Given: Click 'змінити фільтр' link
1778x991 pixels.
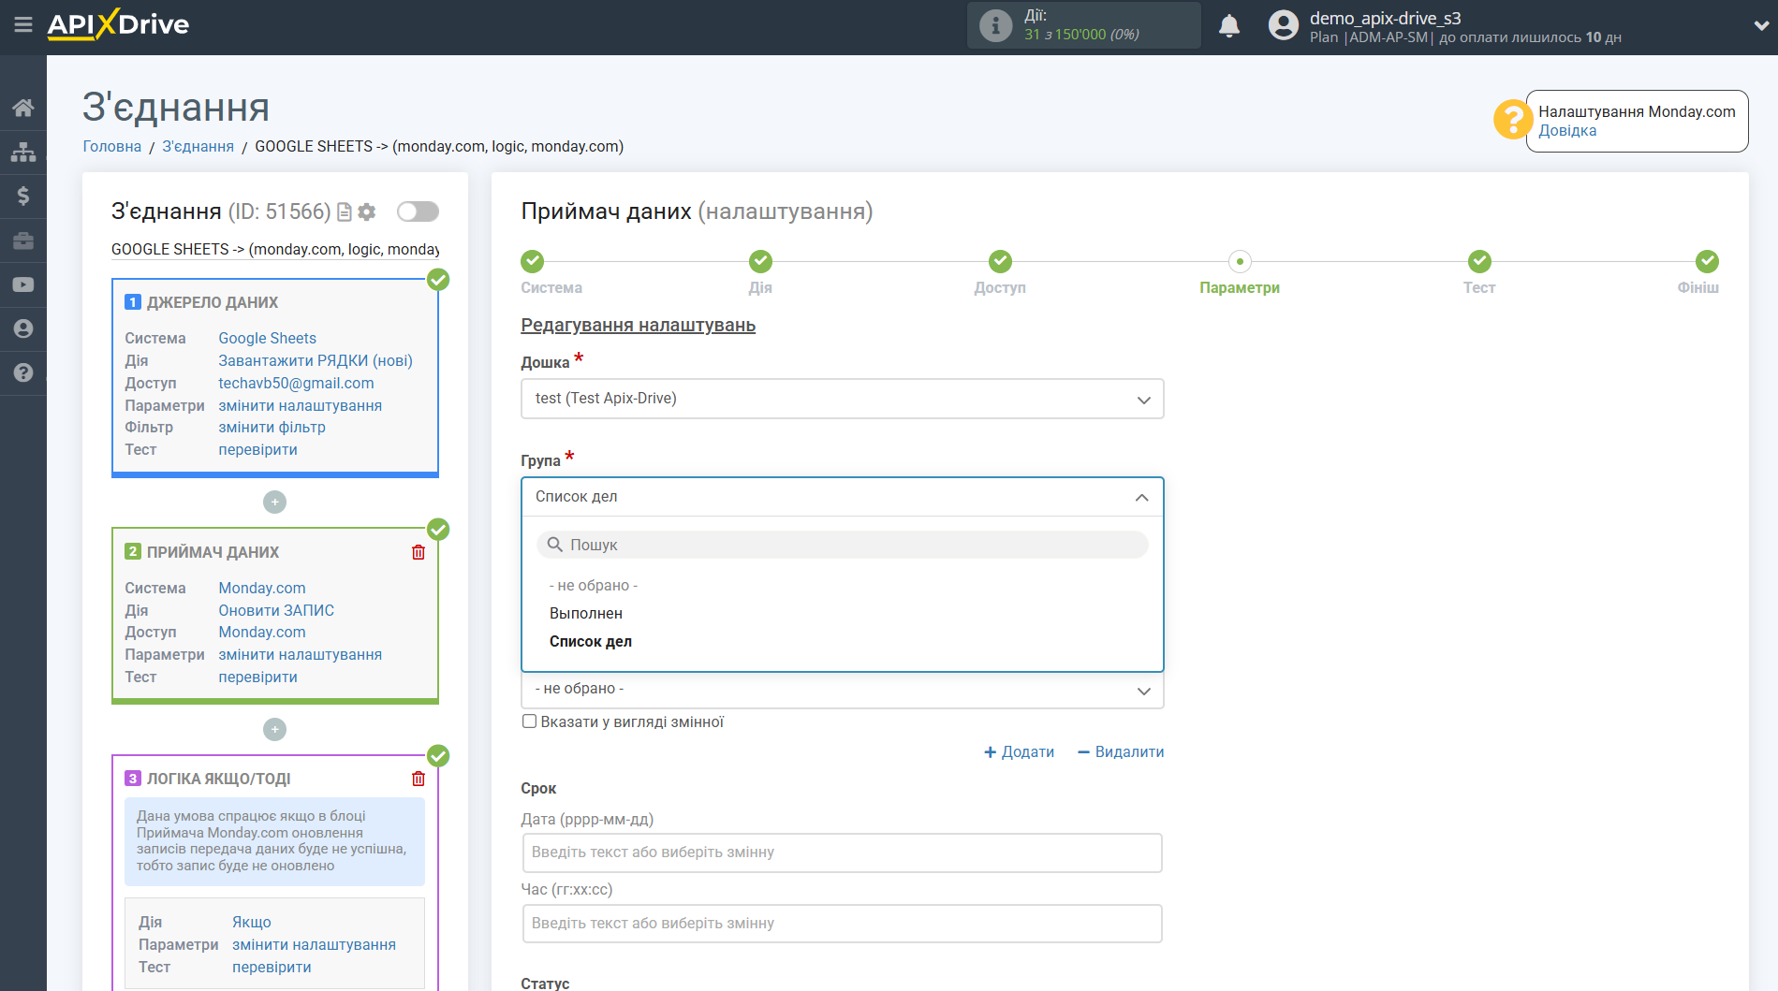Looking at the screenshot, I should click(272, 428).
